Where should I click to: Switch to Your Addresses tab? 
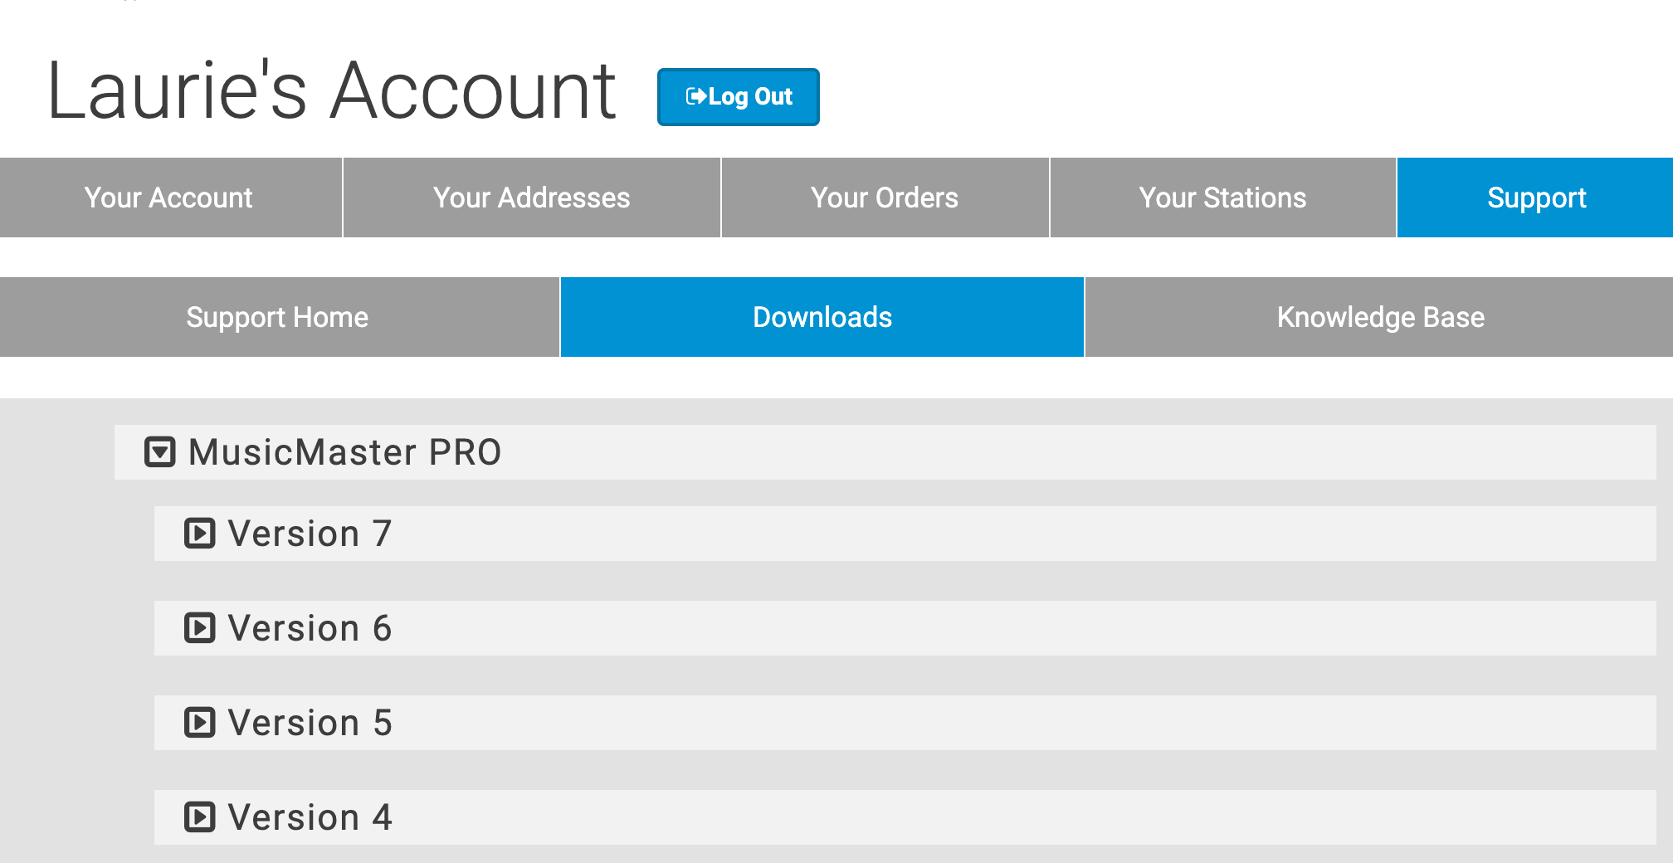(x=531, y=197)
